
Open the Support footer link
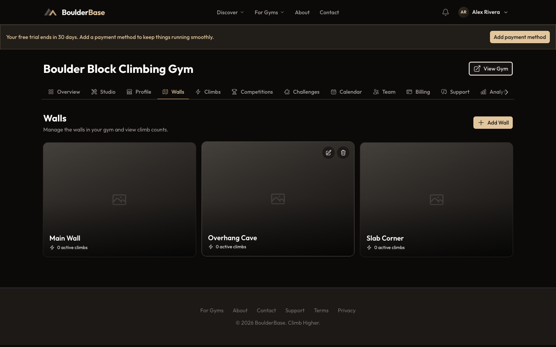pyautogui.click(x=295, y=310)
